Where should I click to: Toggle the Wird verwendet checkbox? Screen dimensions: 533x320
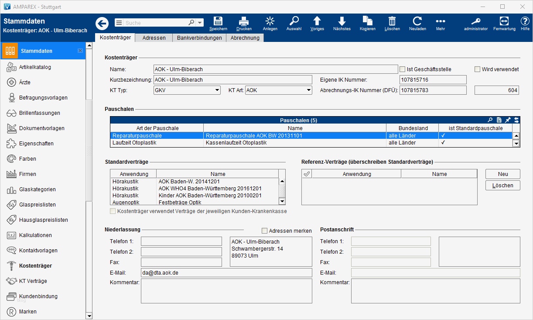[477, 69]
